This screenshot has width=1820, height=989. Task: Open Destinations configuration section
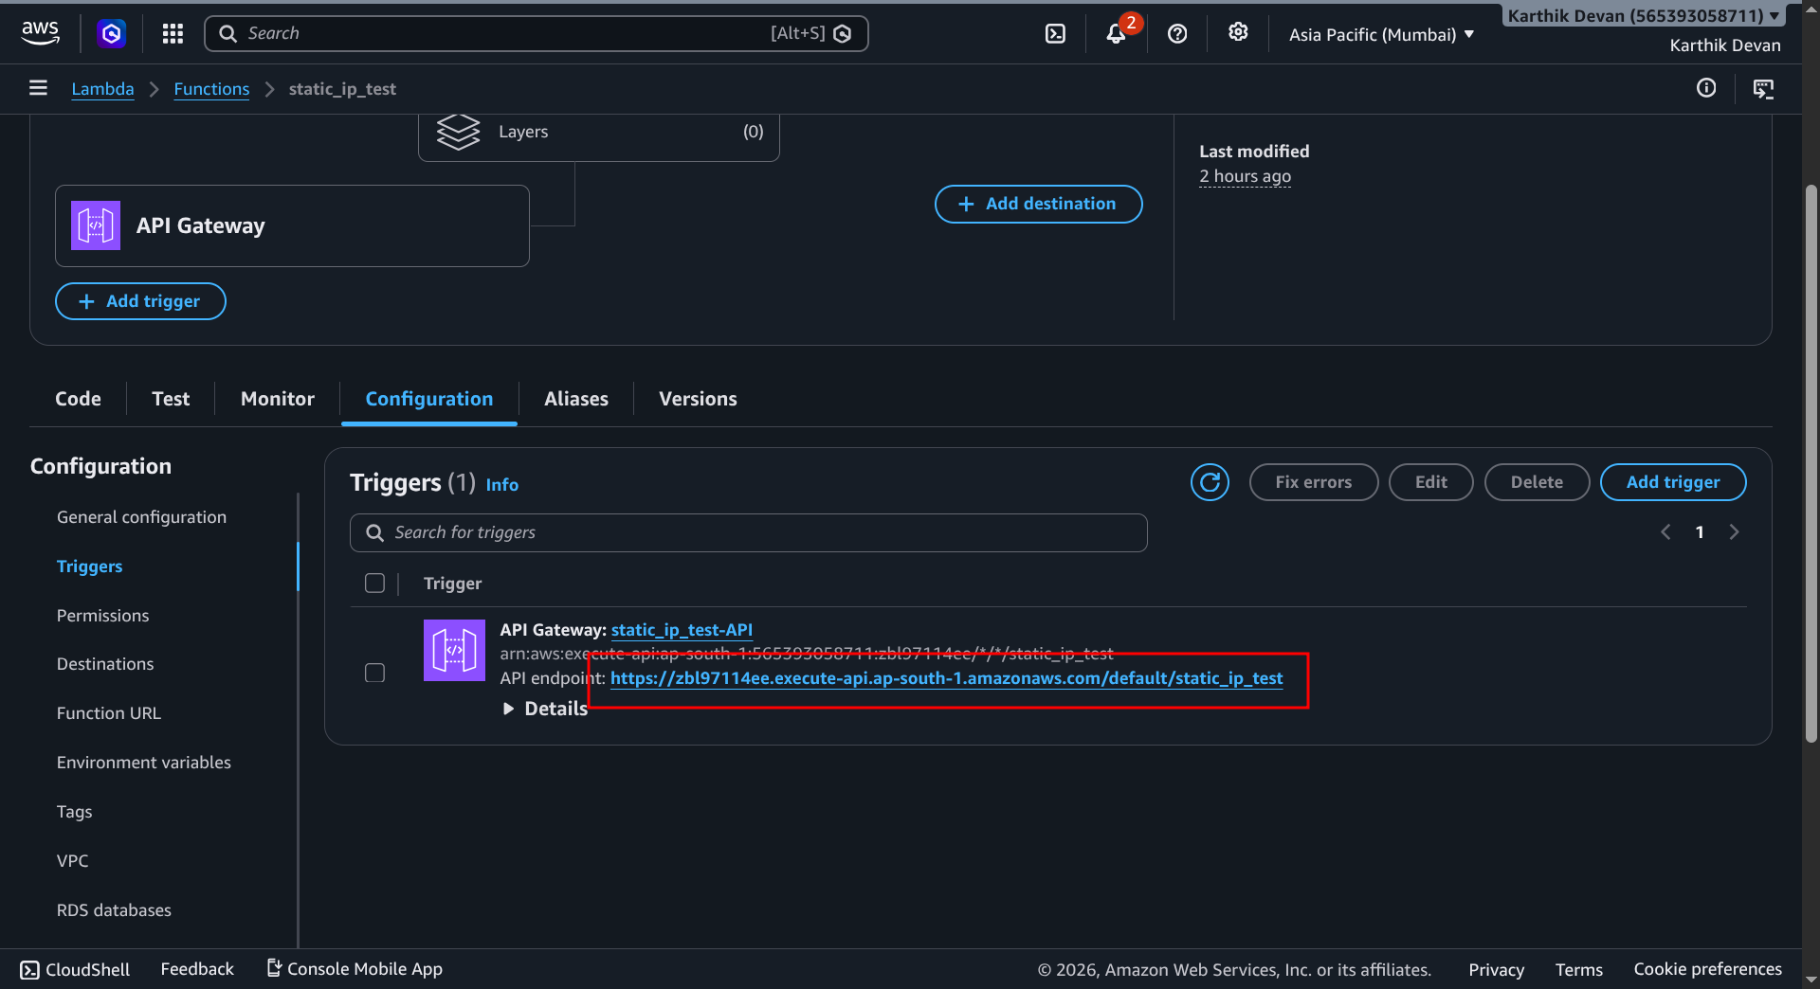pyautogui.click(x=104, y=664)
